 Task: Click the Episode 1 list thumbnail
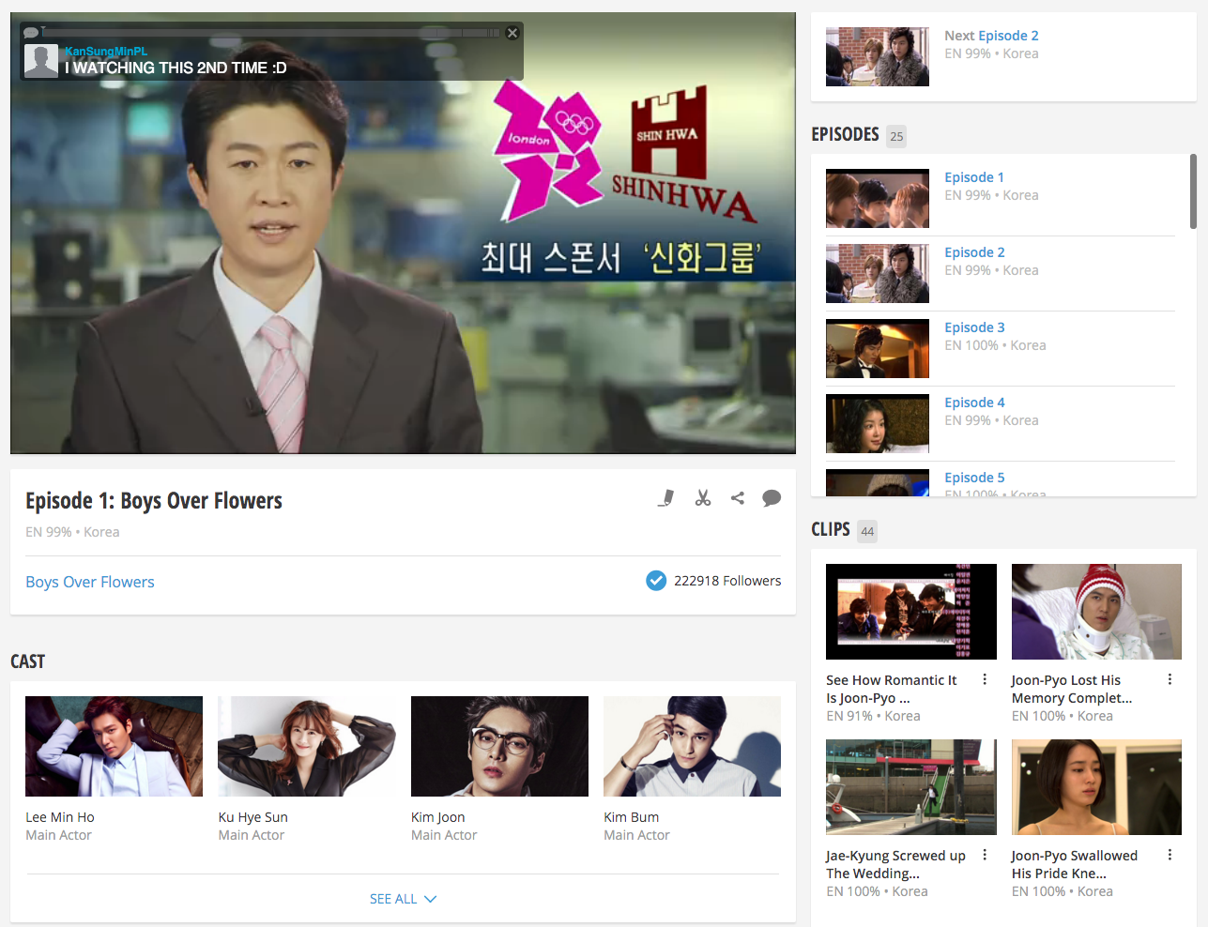click(878, 198)
